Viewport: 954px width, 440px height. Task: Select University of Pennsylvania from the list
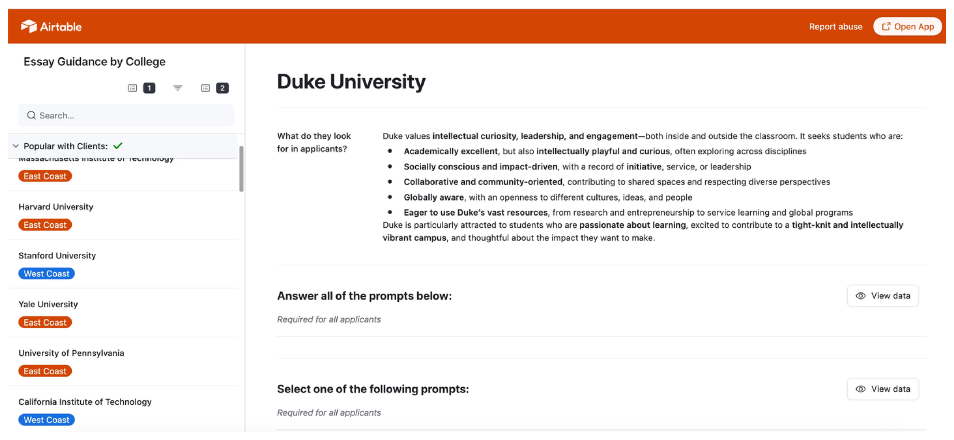point(71,353)
